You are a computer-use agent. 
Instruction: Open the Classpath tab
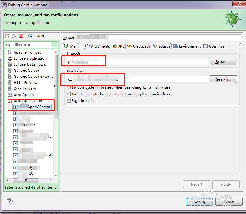pos(138,46)
